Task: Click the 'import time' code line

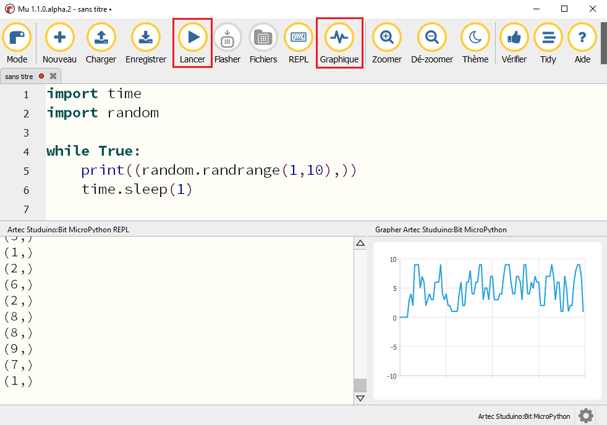Action: (x=94, y=93)
